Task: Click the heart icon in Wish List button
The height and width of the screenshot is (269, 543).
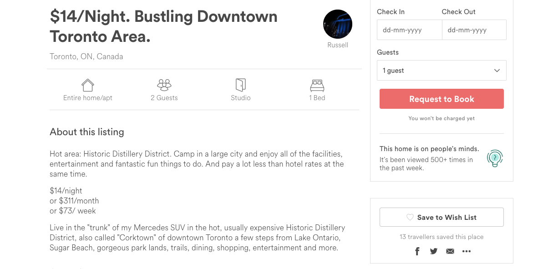Action: pos(410,217)
